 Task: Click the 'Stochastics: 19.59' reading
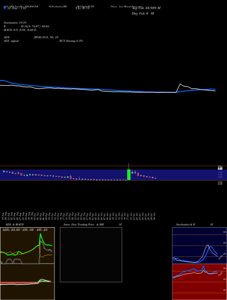[15, 23]
